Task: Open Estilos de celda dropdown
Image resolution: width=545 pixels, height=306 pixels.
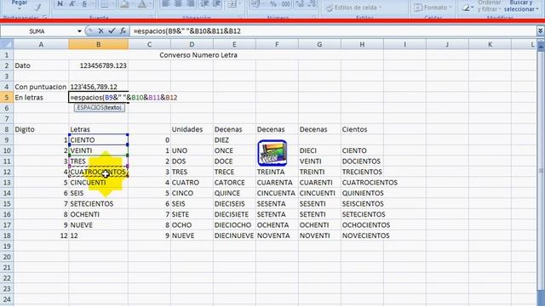Action: [x=354, y=8]
